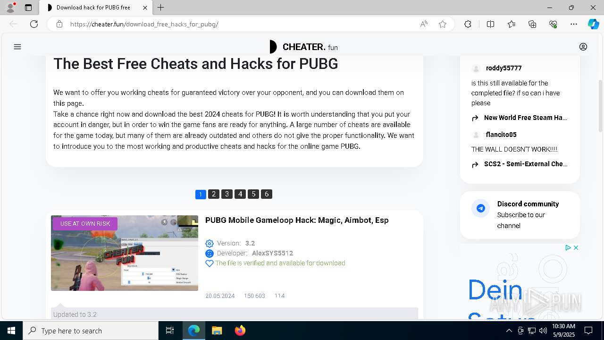Add this page to favorites (star)
The image size is (604, 340).
point(443,24)
